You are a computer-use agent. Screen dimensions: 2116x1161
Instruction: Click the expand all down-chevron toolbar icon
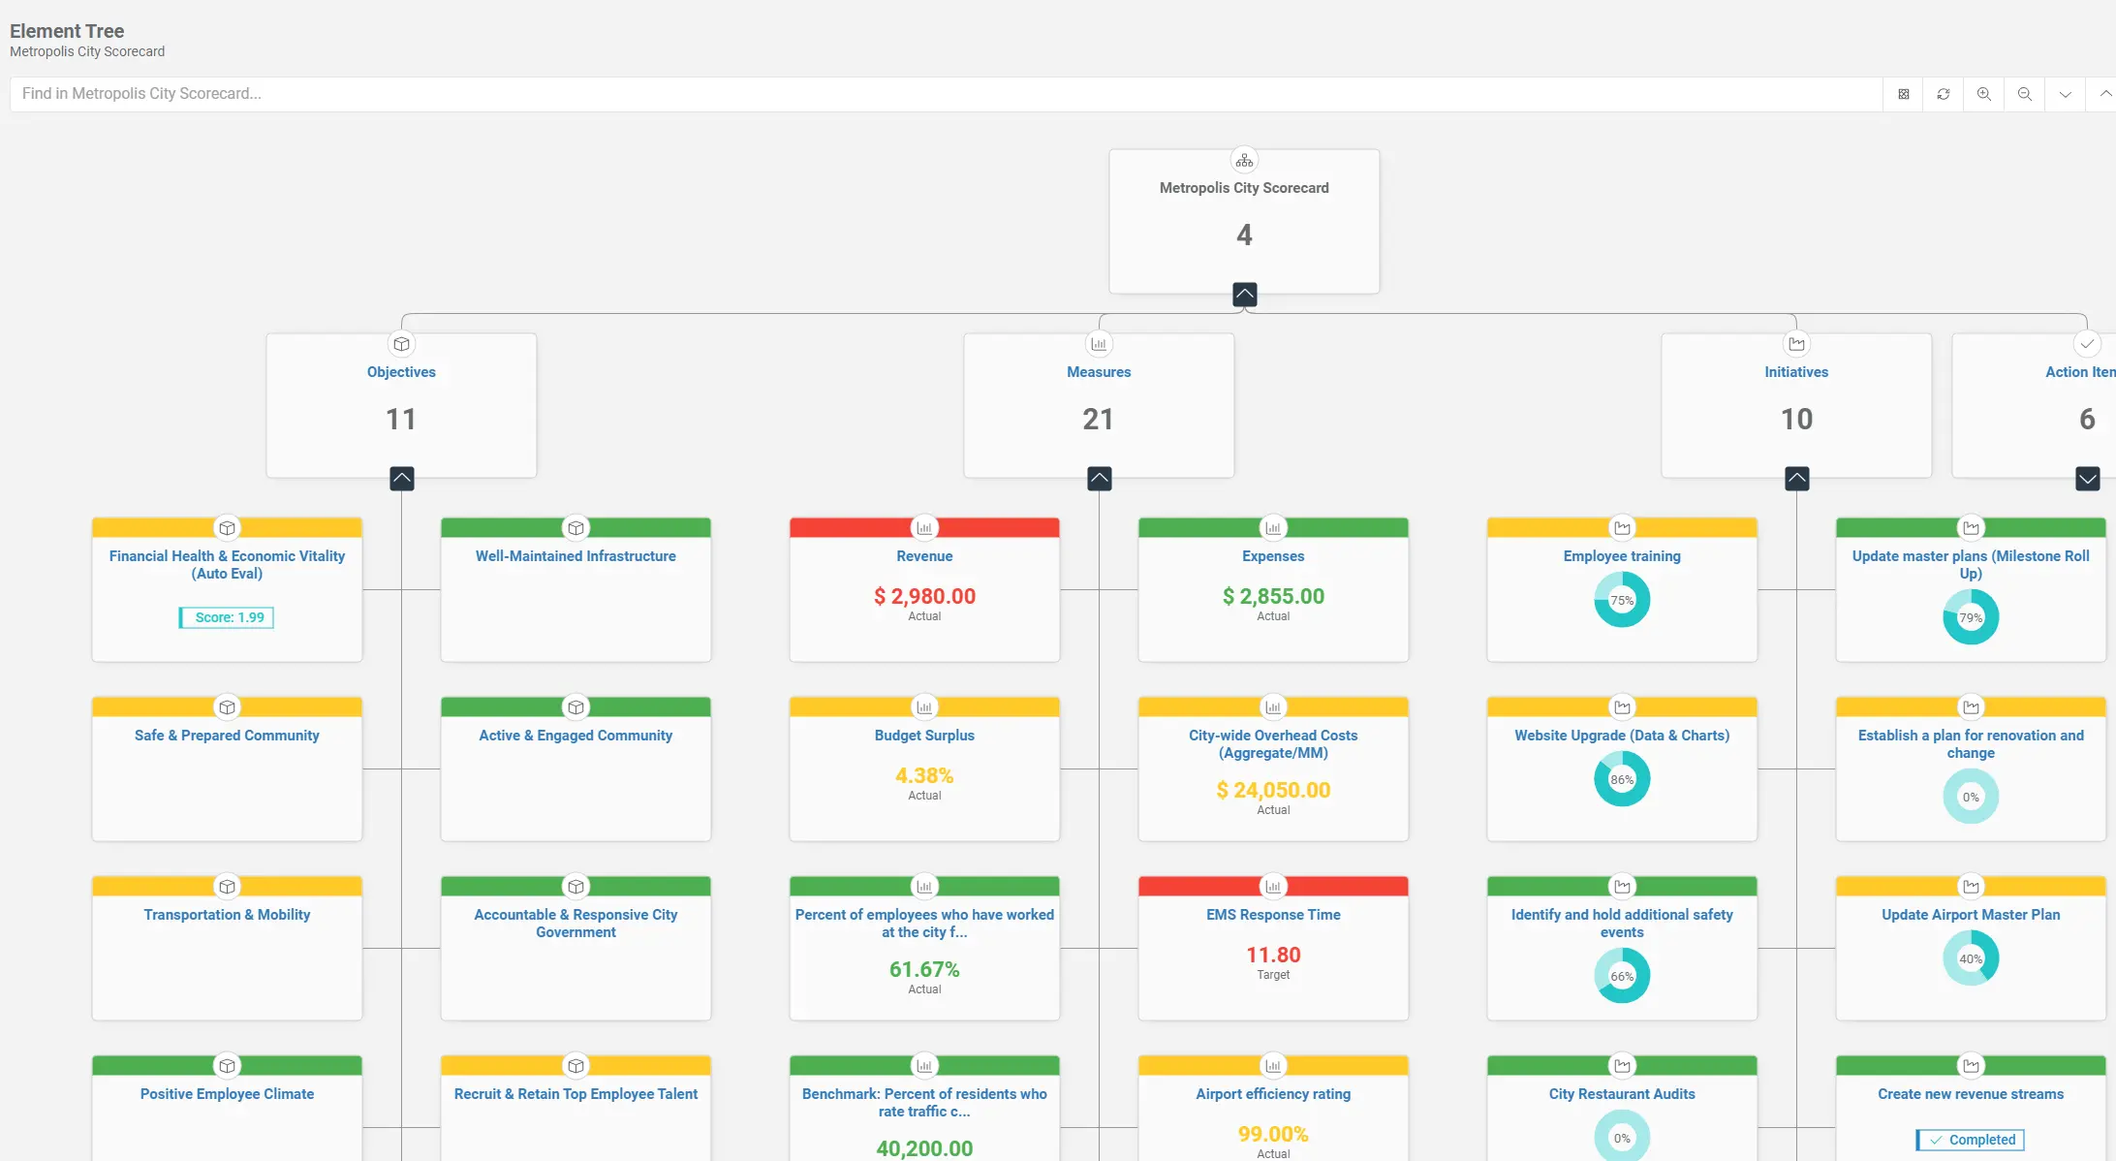click(2066, 94)
